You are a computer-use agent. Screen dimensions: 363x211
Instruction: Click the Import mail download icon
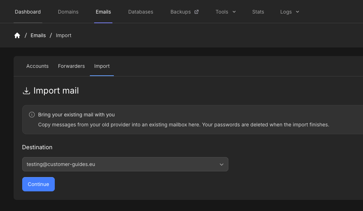26,91
